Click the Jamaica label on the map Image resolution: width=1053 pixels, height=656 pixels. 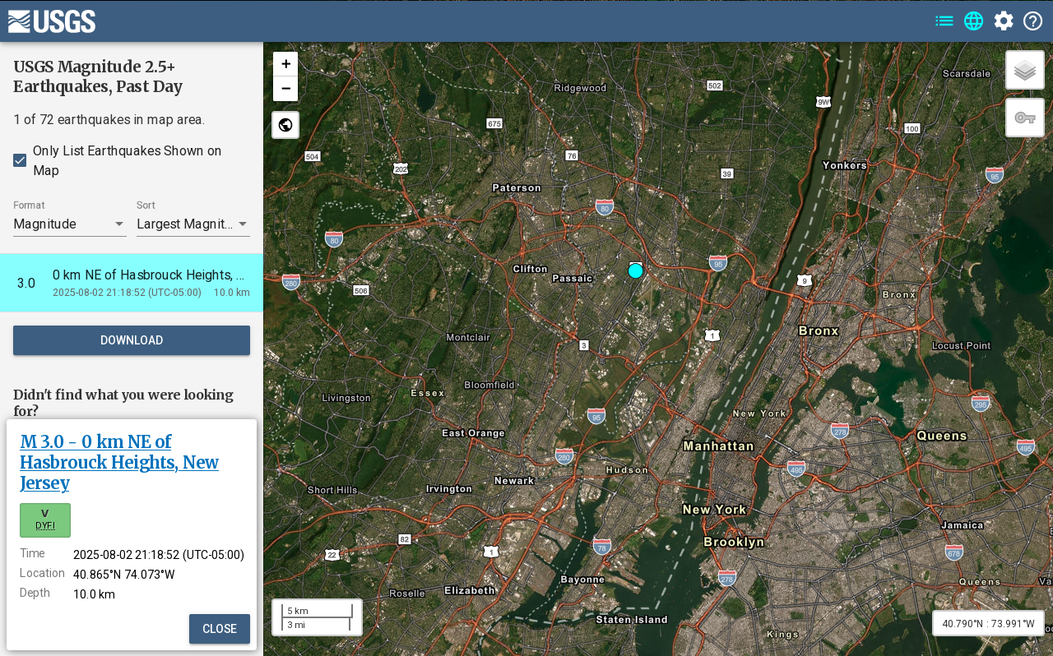[x=962, y=525]
